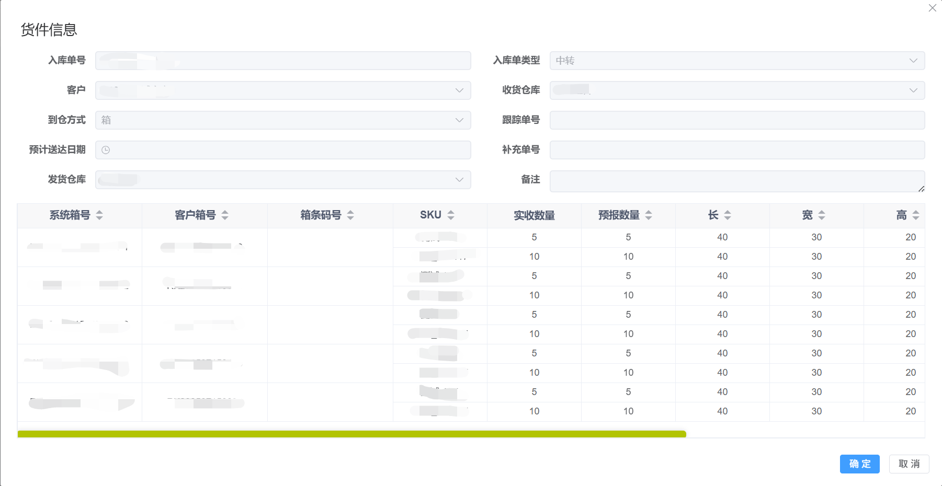Click sort icon beside 系统箱号 column
The height and width of the screenshot is (486, 942).
pyautogui.click(x=99, y=215)
